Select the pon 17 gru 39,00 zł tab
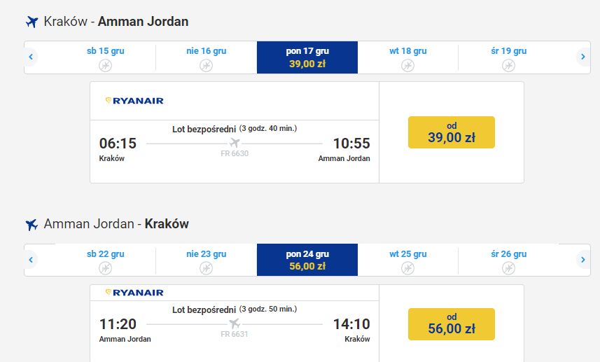The image size is (600, 362). (307, 57)
